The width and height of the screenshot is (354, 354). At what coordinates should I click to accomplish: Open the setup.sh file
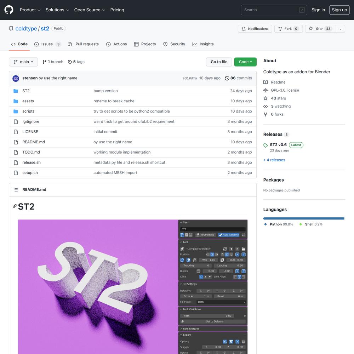coord(30,172)
